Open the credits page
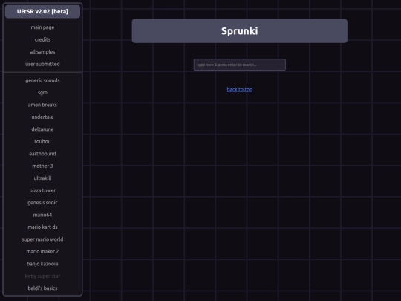 [42, 39]
